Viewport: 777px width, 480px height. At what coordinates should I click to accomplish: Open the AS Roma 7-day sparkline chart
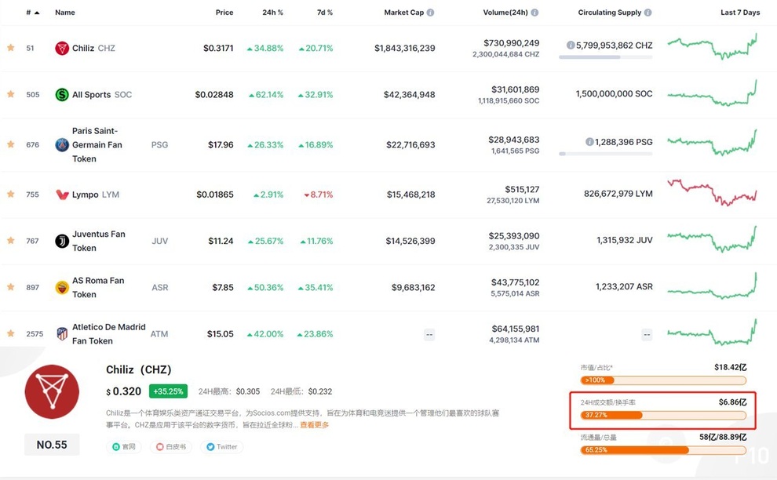tap(713, 285)
